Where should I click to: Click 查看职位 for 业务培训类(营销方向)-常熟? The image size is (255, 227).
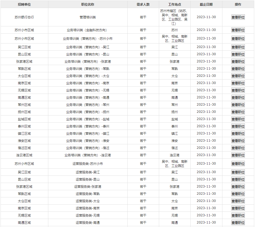coord(238,69)
